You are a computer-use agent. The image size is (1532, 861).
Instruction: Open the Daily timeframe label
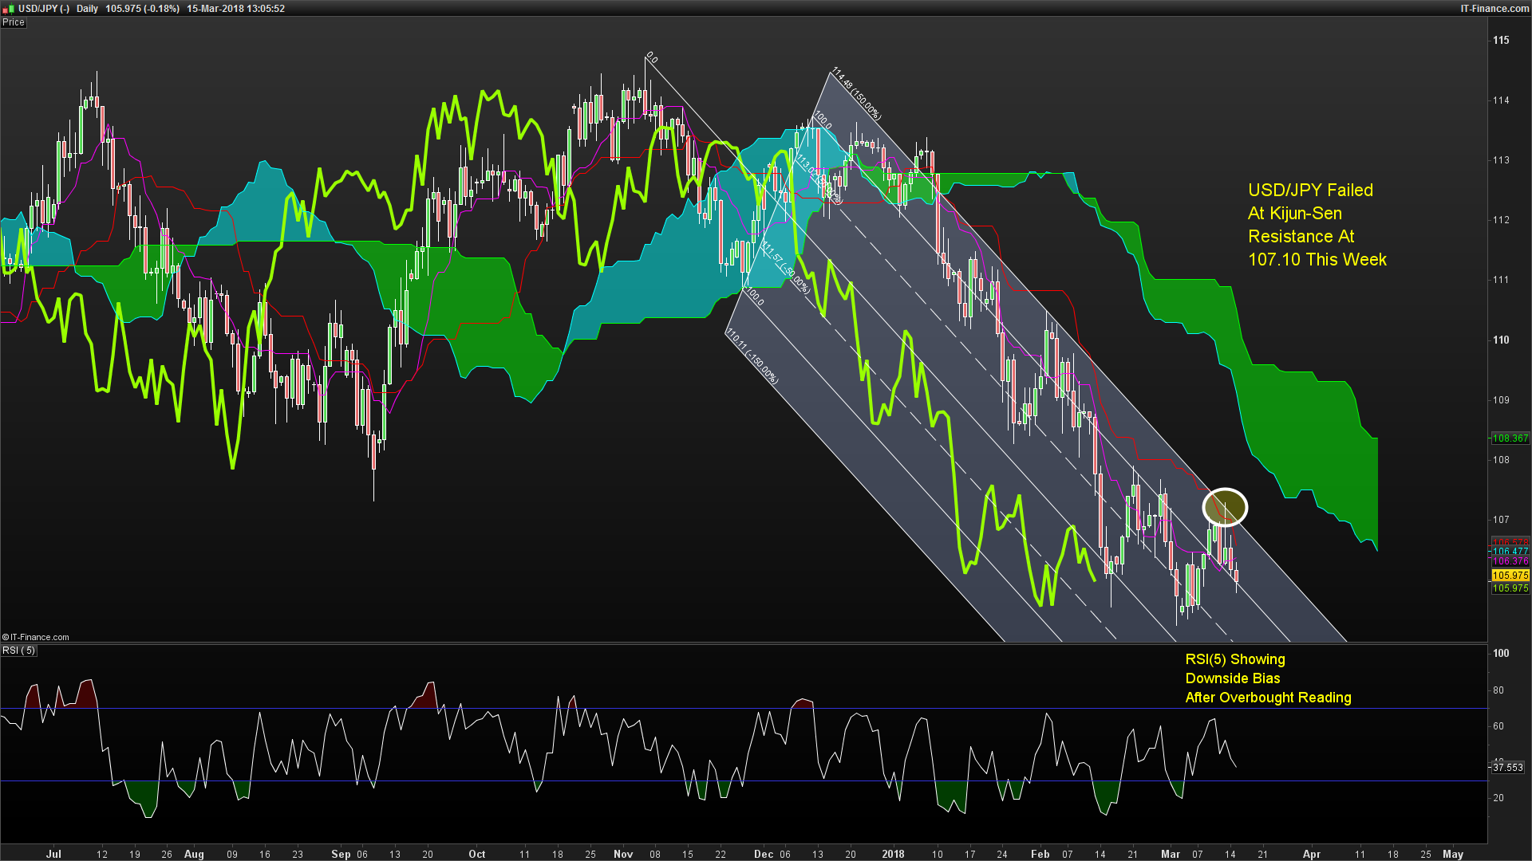[x=88, y=9]
